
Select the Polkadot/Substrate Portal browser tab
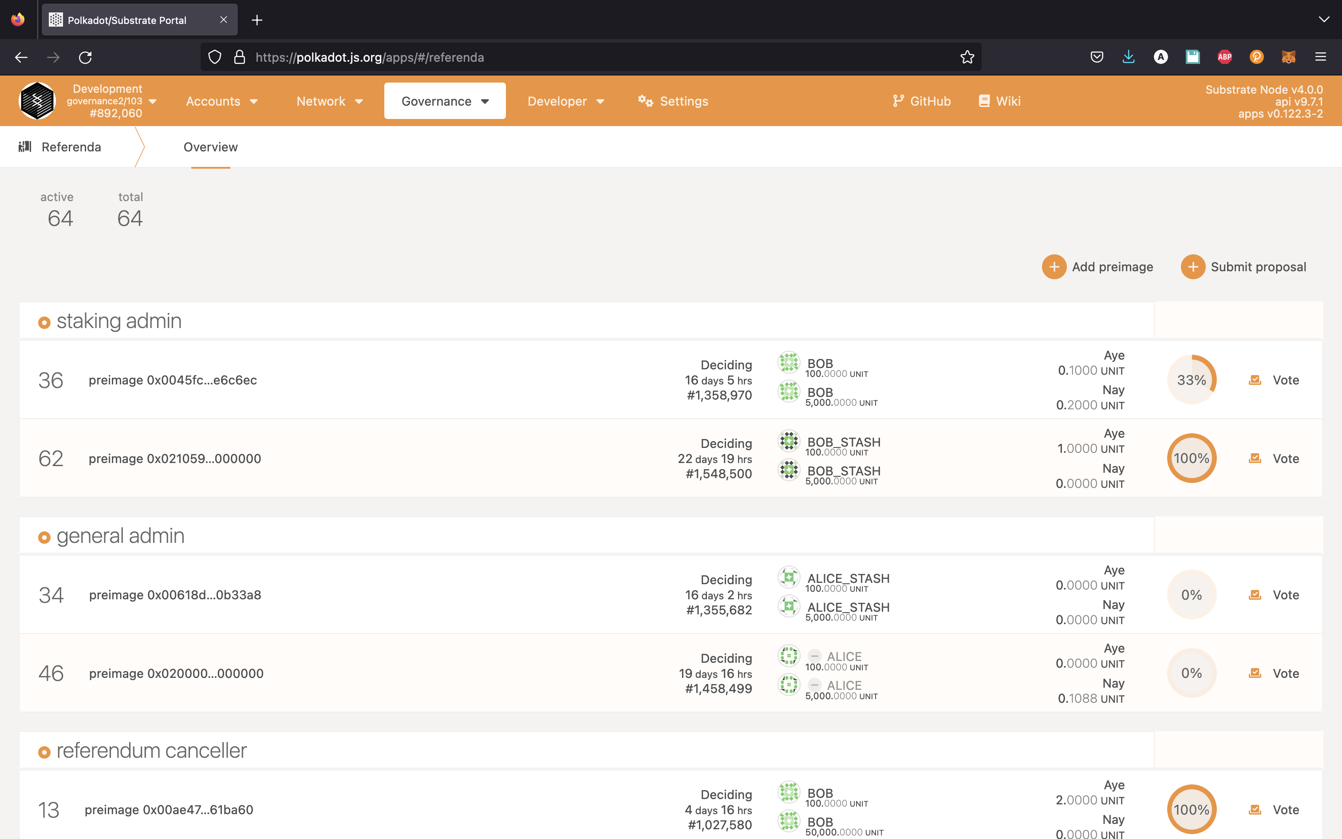point(140,20)
